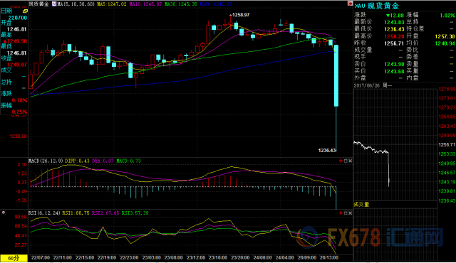
Task: Maximize the MACD panel using the square icon
Action: click(346, 161)
